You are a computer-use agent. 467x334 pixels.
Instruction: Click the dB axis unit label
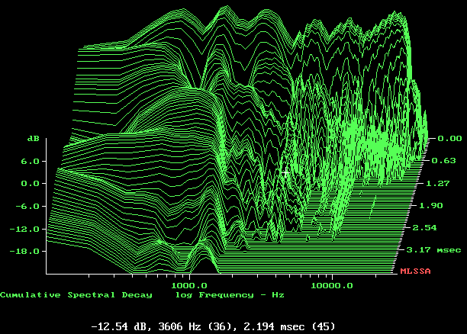tap(34, 139)
